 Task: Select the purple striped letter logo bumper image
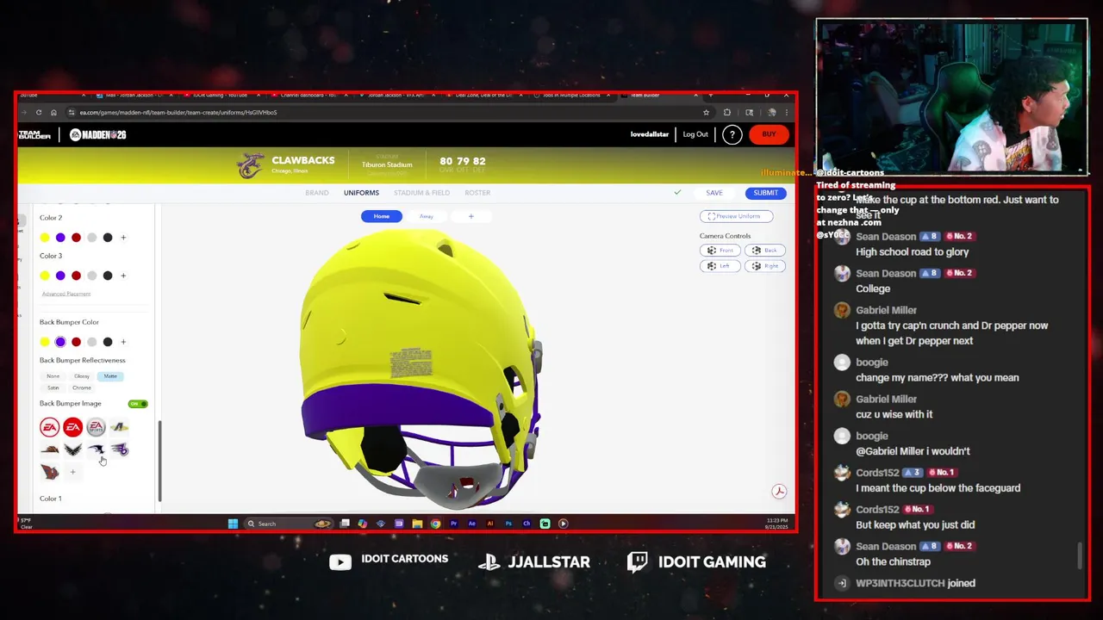click(119, 449)
